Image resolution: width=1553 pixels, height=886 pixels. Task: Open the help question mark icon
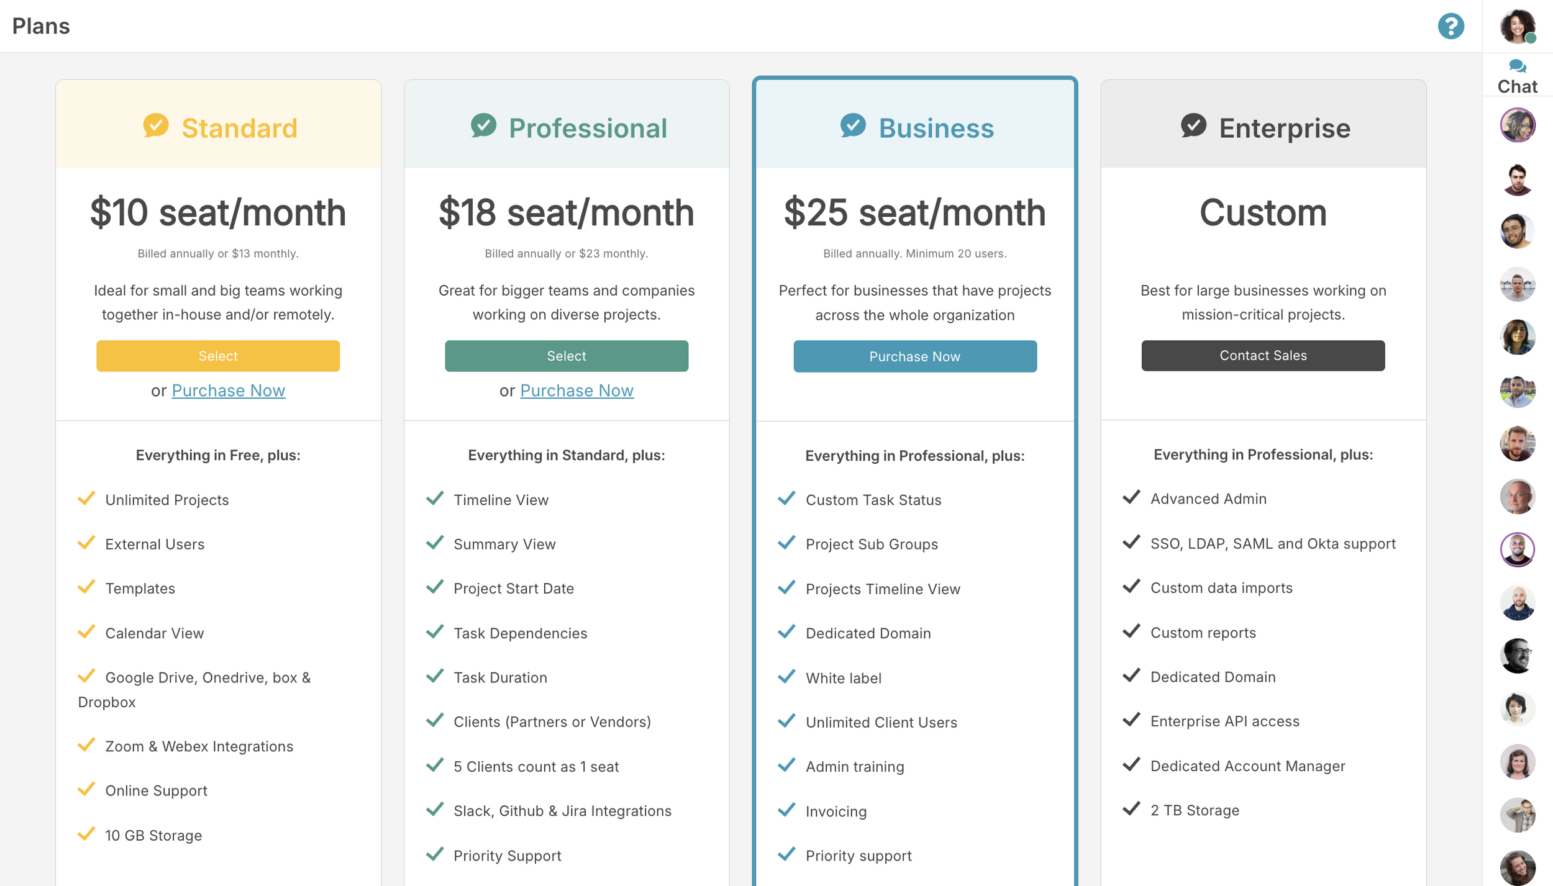pyautogui.click(x=1451, y=26)
